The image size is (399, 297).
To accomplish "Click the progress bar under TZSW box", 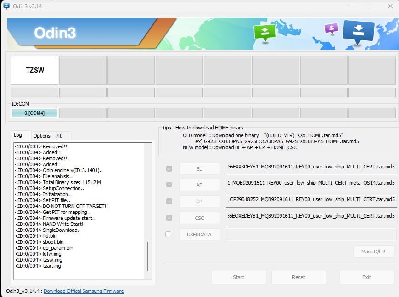I will coord(34,92).
